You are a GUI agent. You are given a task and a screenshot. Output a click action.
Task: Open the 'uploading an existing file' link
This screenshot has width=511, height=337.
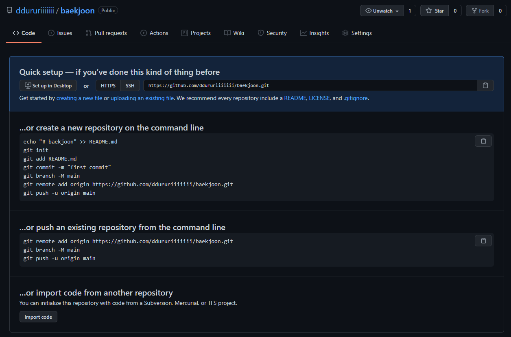click(x=142, y=98)
